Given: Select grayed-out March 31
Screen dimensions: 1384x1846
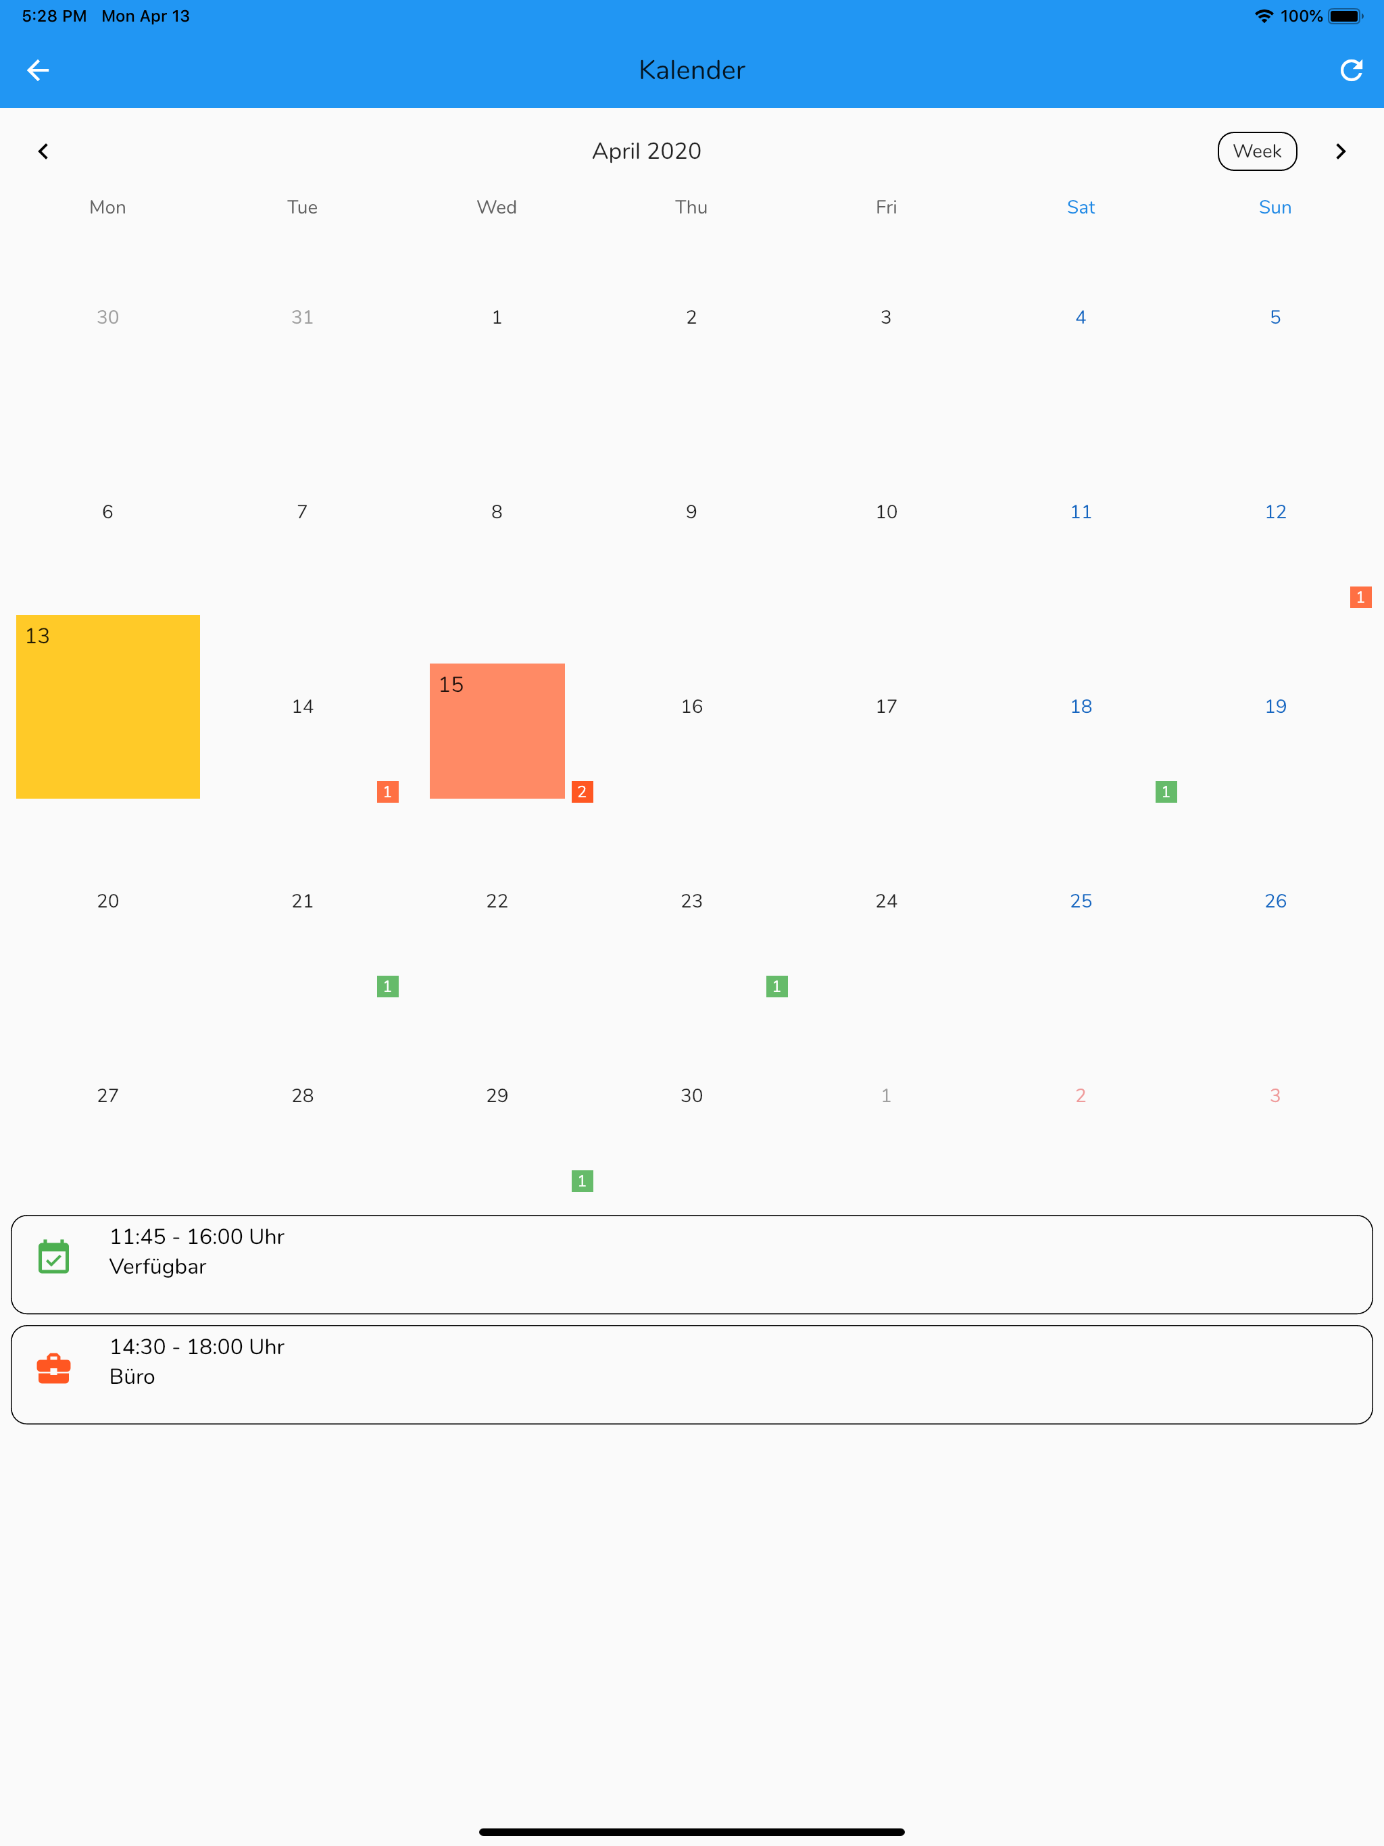Looking at the screenshot, I should (302, 317).
